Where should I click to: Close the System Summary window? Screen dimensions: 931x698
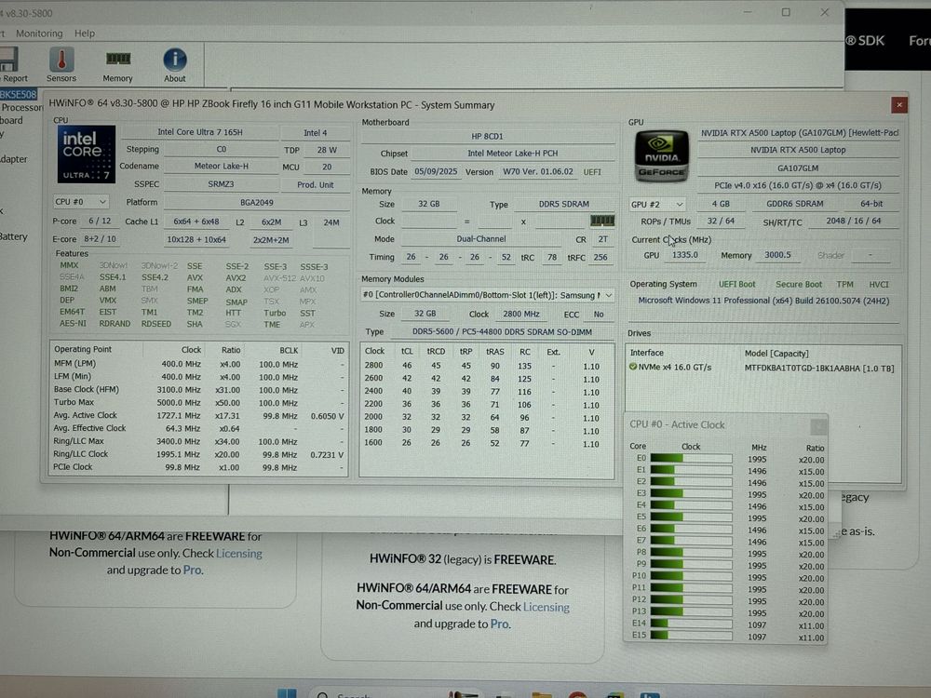click(x=899, y=105)
